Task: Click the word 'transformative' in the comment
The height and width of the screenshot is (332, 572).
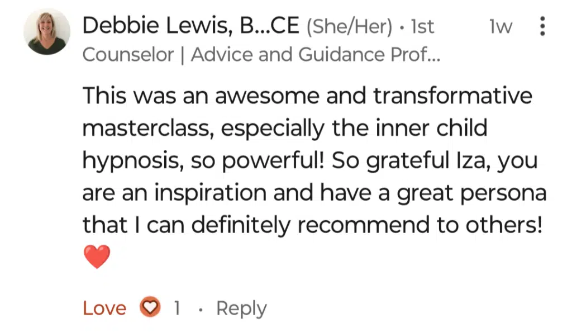Action: click(452, 96)
